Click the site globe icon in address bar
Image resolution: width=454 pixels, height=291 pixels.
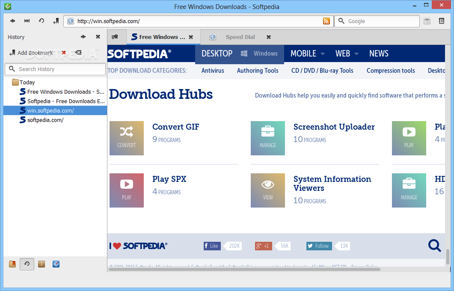[x=70, y=21]
